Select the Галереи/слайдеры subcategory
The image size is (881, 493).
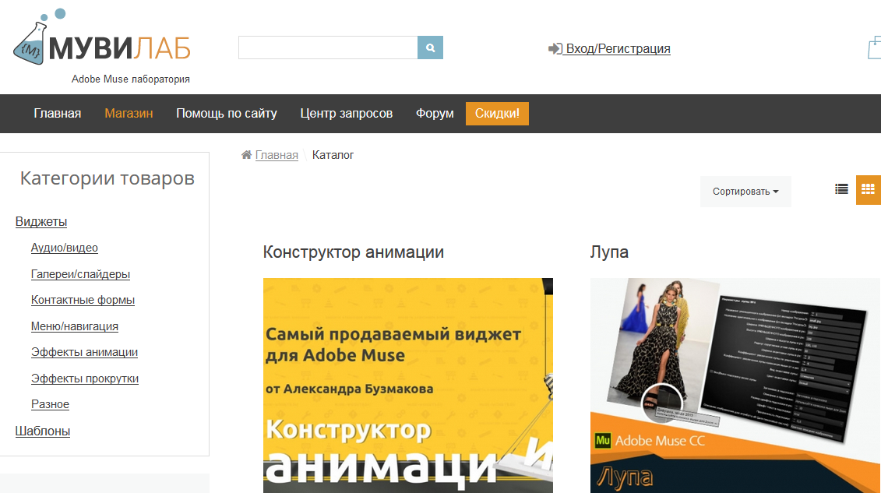coord(80,274)
